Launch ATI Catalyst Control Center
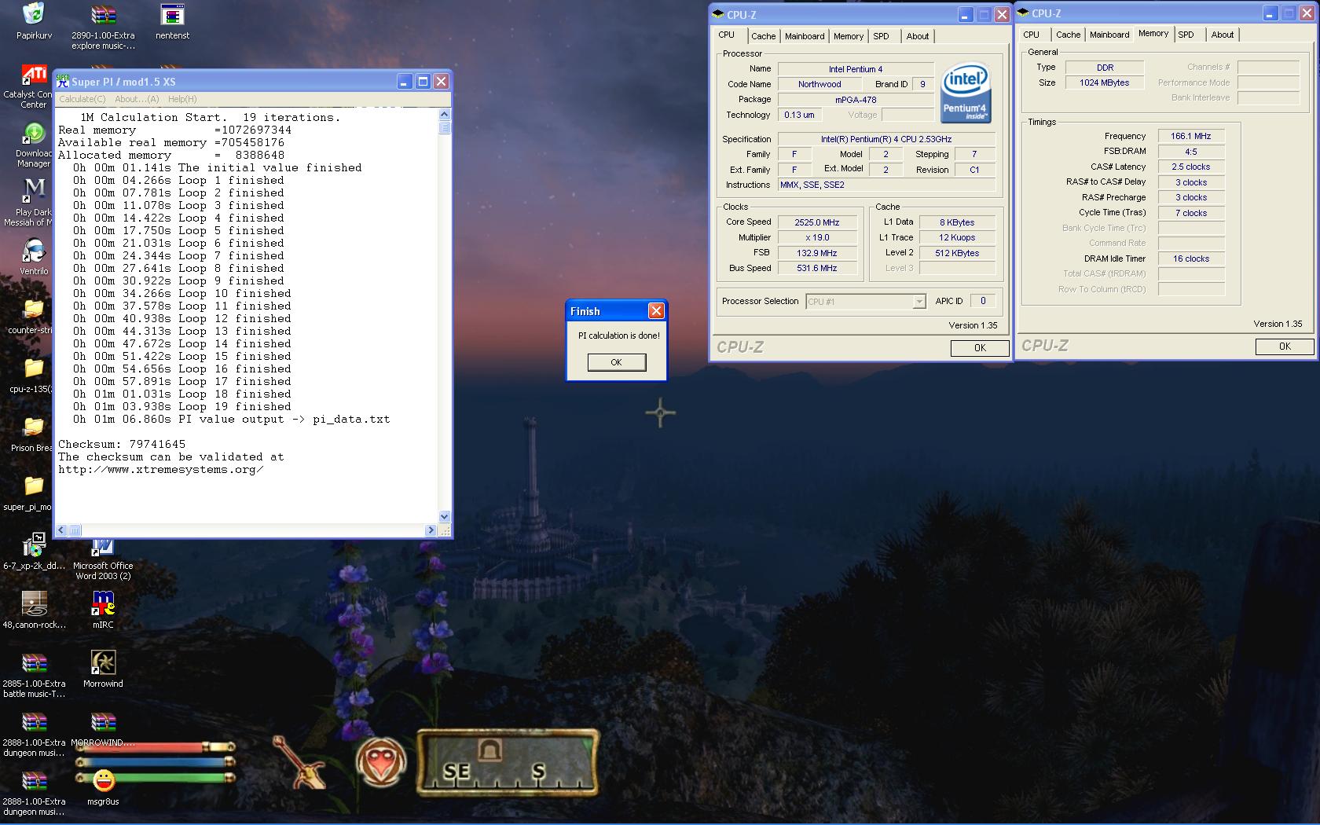1320x825 pixels. (34, 75)
